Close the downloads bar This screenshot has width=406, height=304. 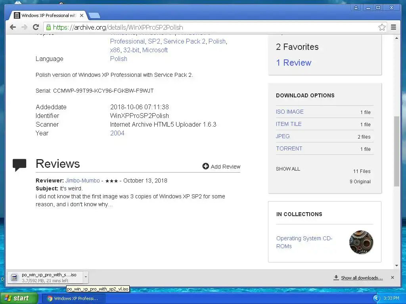point(392,277)
